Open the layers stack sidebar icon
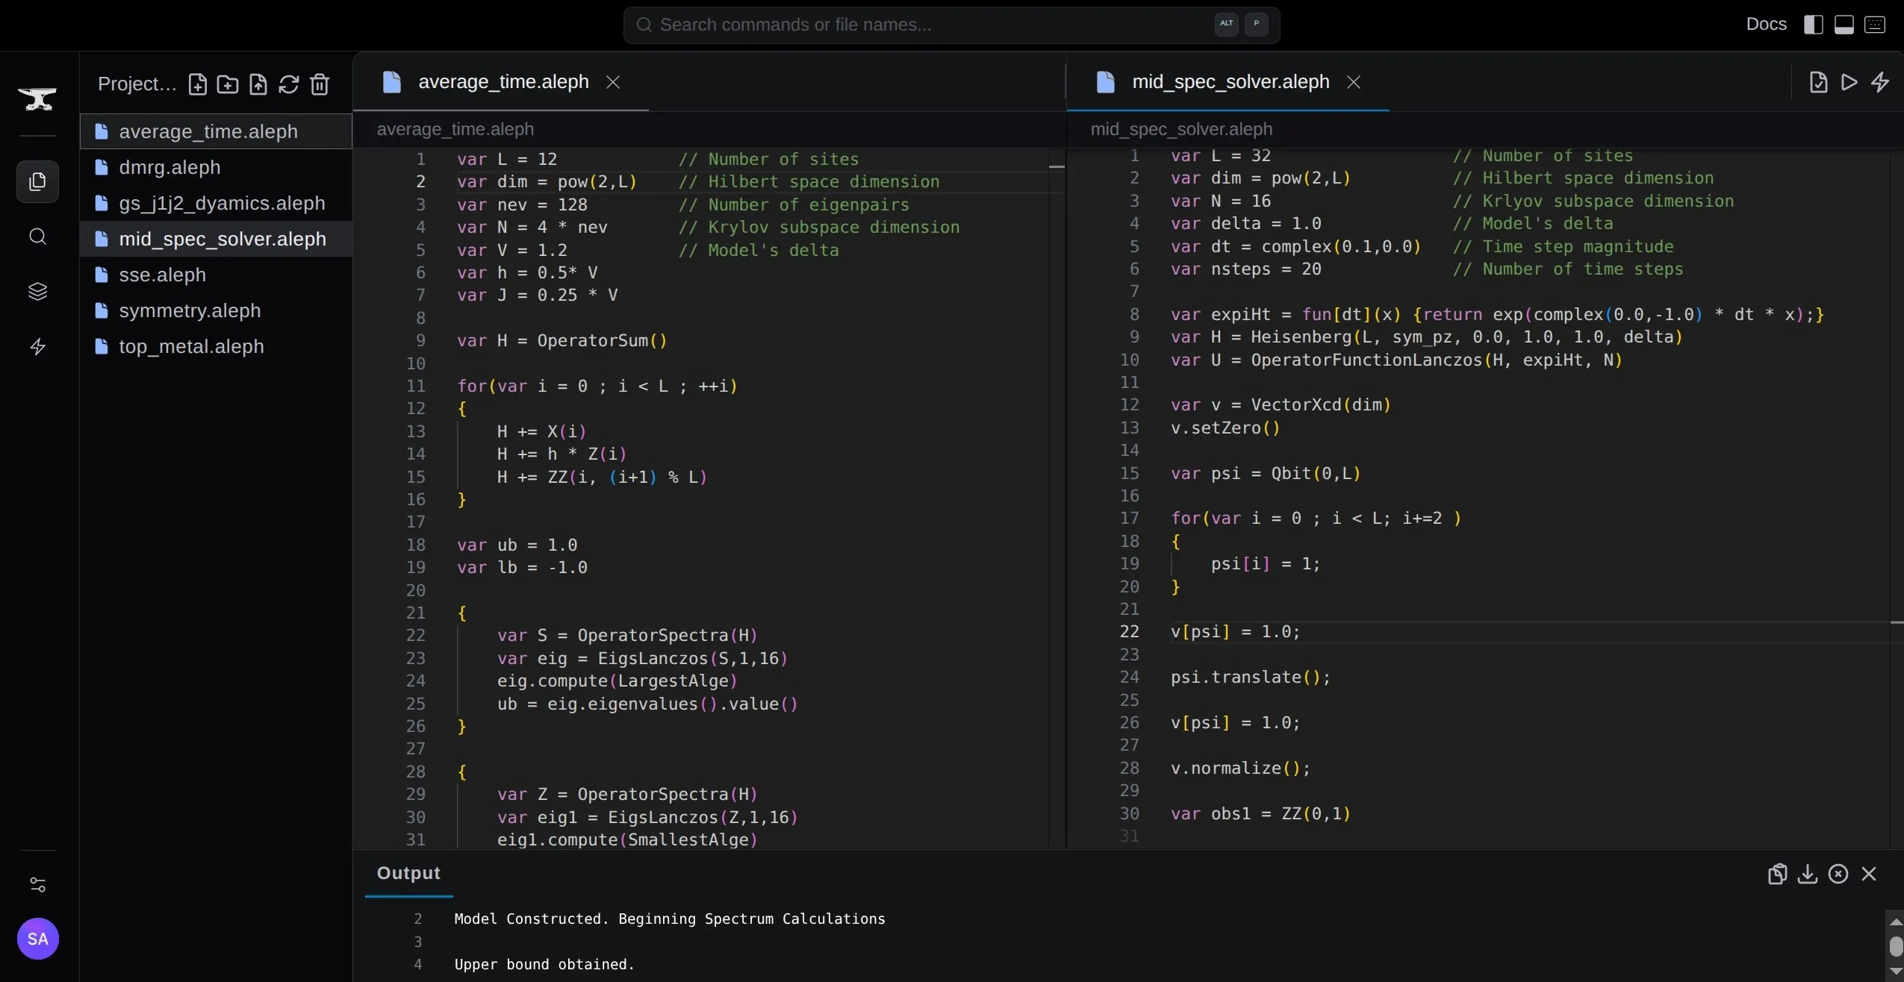The image size is (1904, 982). point(37,292)
